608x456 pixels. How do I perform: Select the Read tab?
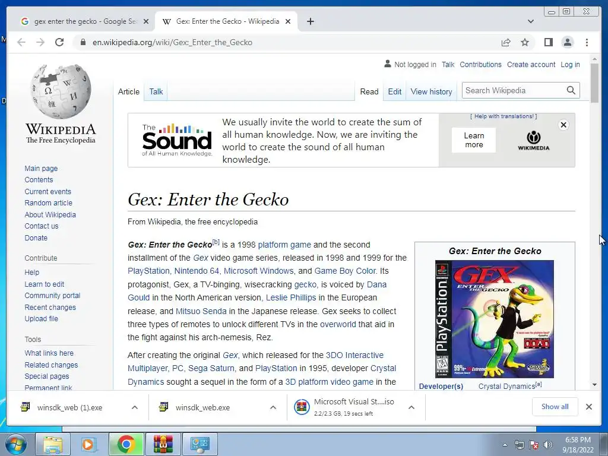pos(369,91)
